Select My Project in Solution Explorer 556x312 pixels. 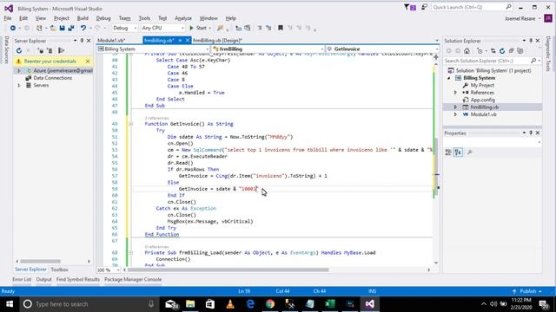pyautogui.click(x=482, y=85)
